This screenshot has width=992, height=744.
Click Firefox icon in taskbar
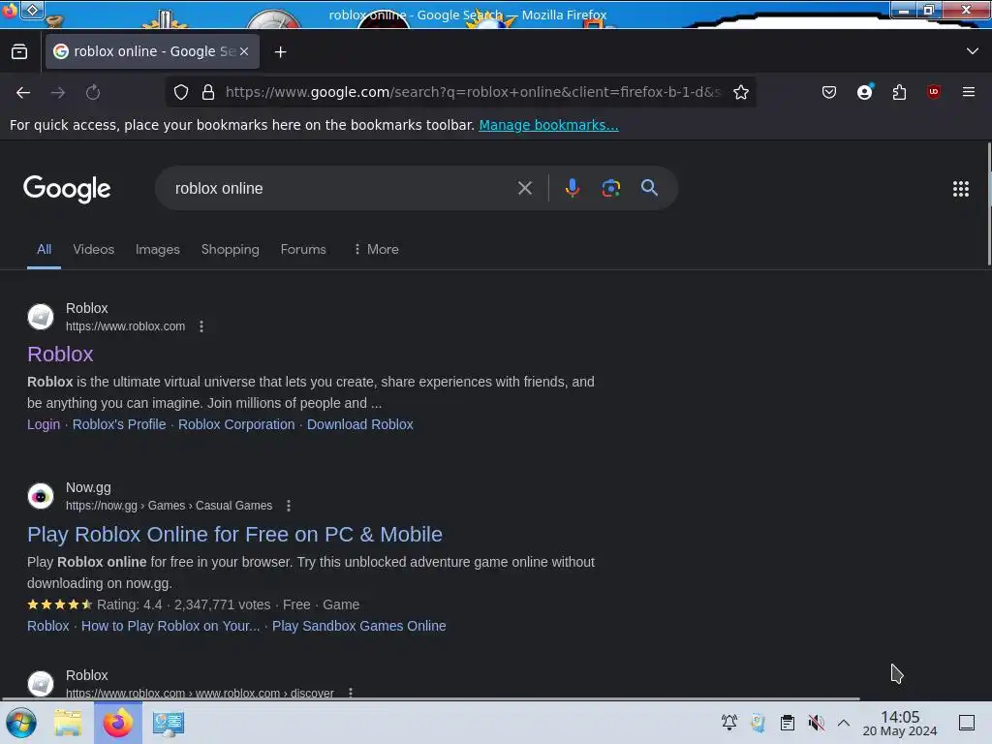(117, 723)
